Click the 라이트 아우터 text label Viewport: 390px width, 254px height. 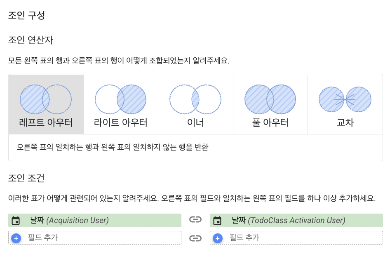coord(121,122)
